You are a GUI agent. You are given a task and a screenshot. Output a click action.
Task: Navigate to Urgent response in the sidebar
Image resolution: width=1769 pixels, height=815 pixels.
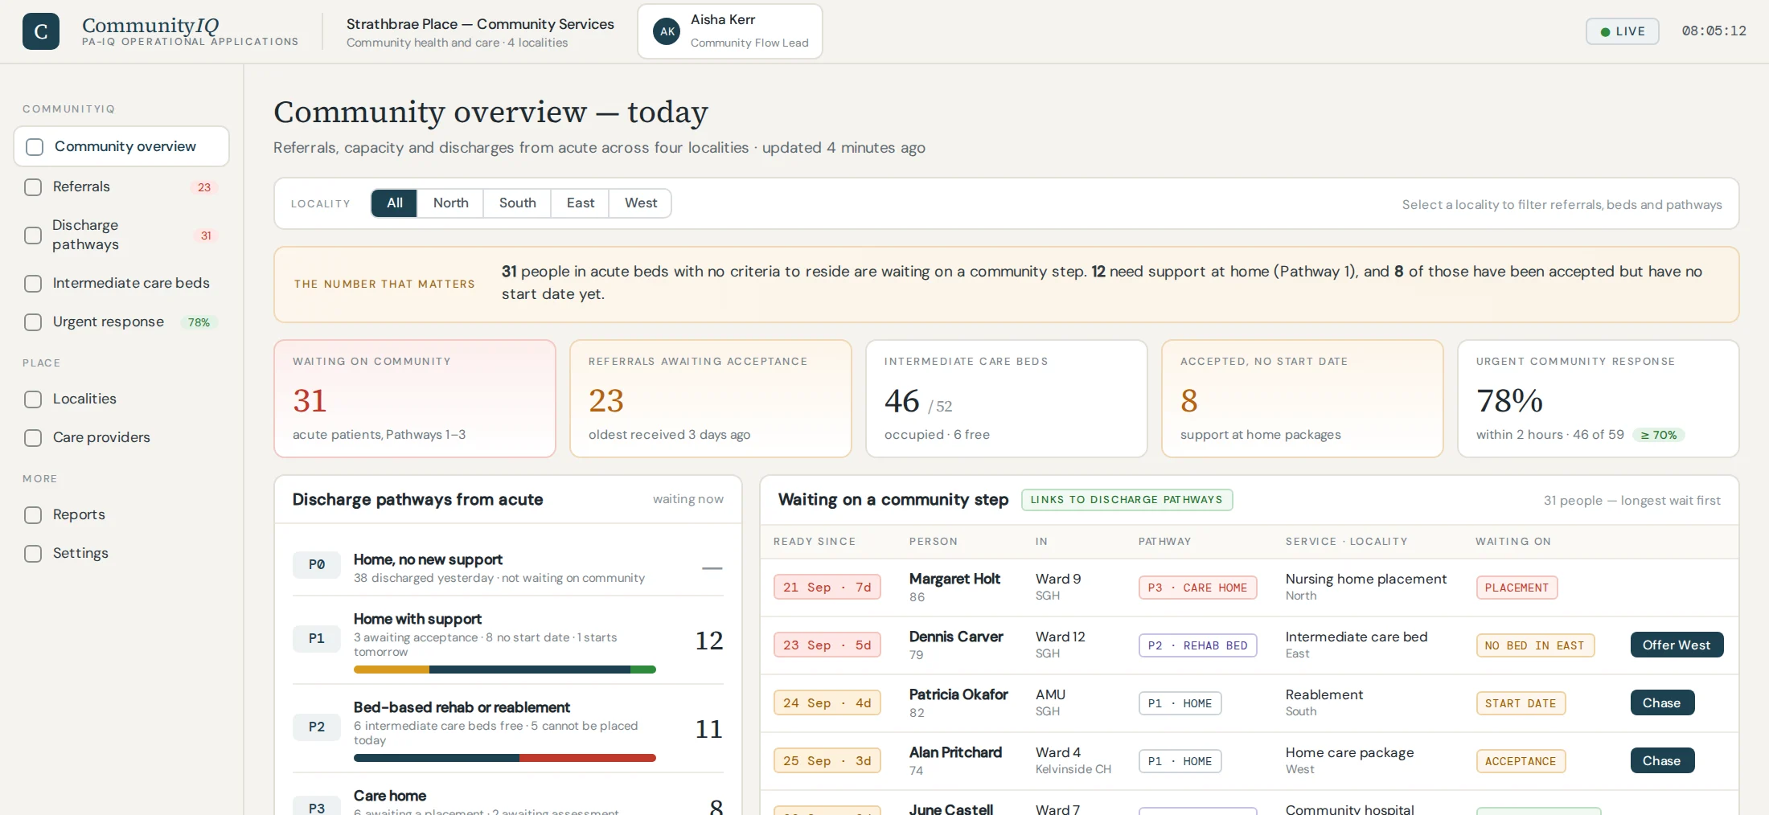(121, 322)
